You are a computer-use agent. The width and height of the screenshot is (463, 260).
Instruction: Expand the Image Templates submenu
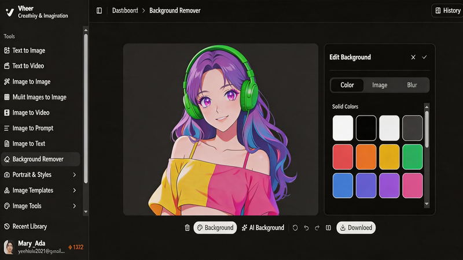pos(74,190)
